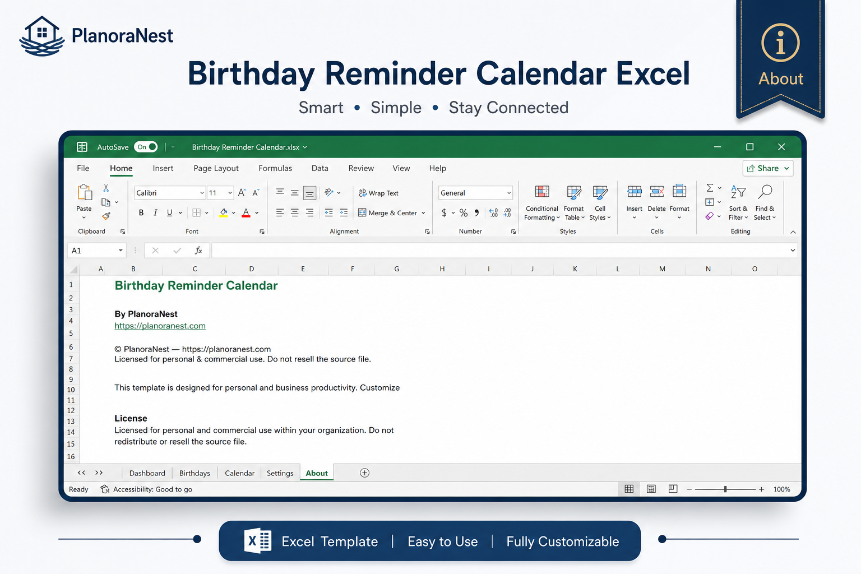Click the Insert Function fx icon
The width and height of the screenshot is (861, 574).
pyautogui.click(x=198, y=251)
